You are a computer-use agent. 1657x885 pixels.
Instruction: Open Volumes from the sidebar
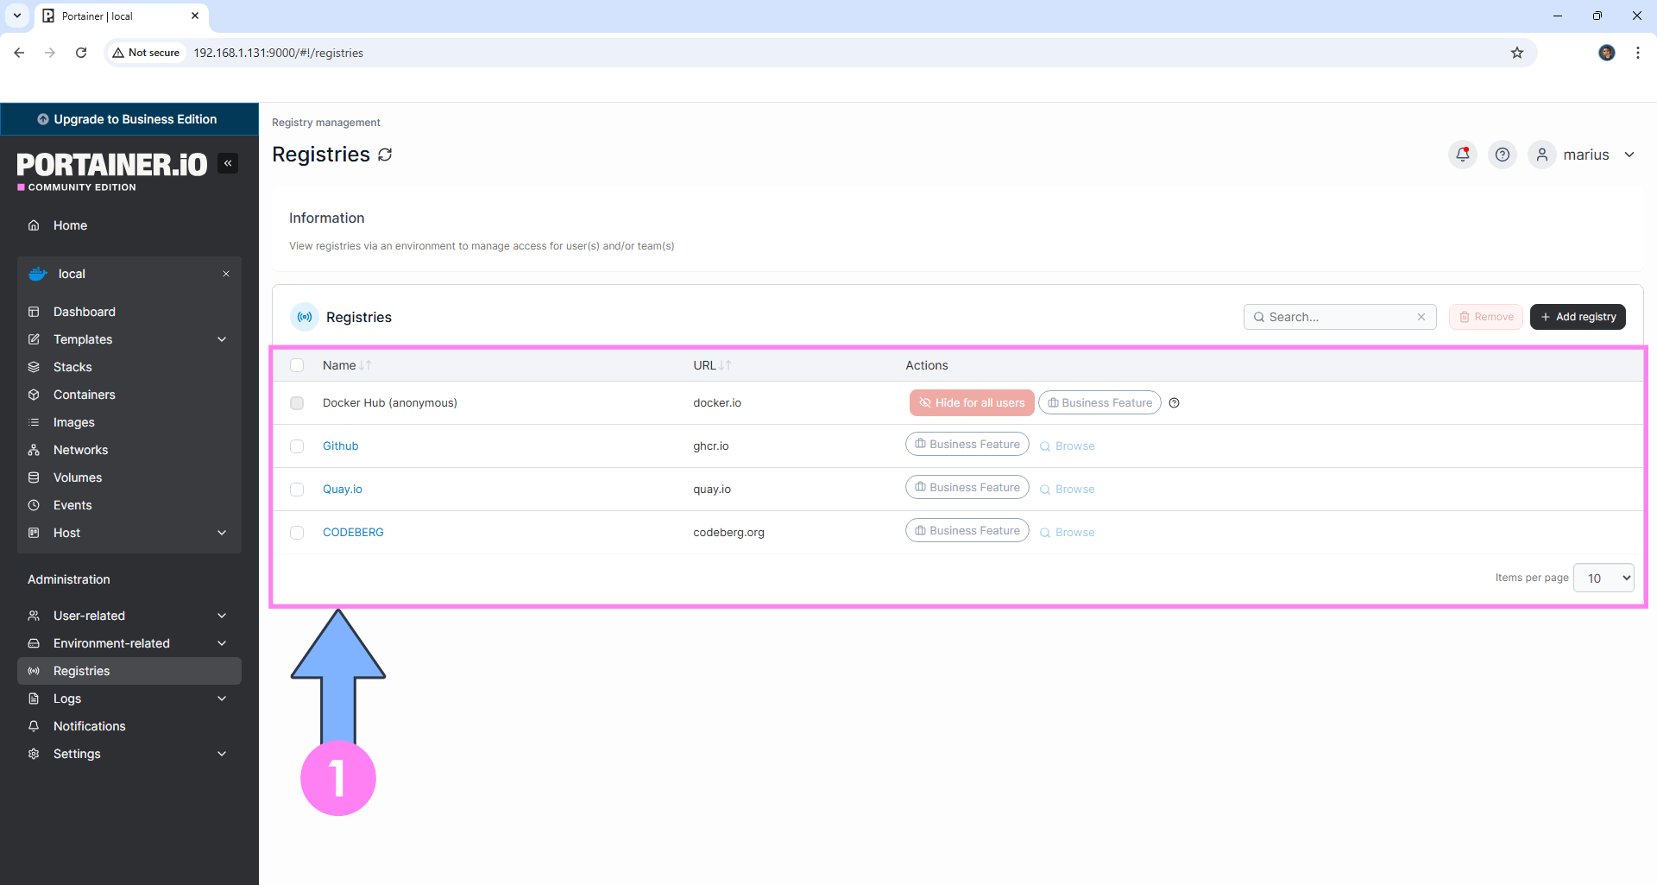pyautogui.click(x=77, y=477)
